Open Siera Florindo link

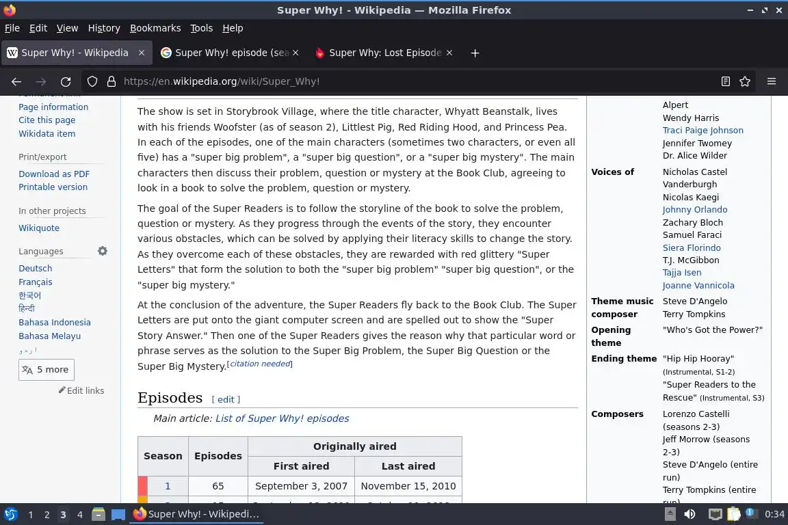pyautogui.click(x=692, y=247)
